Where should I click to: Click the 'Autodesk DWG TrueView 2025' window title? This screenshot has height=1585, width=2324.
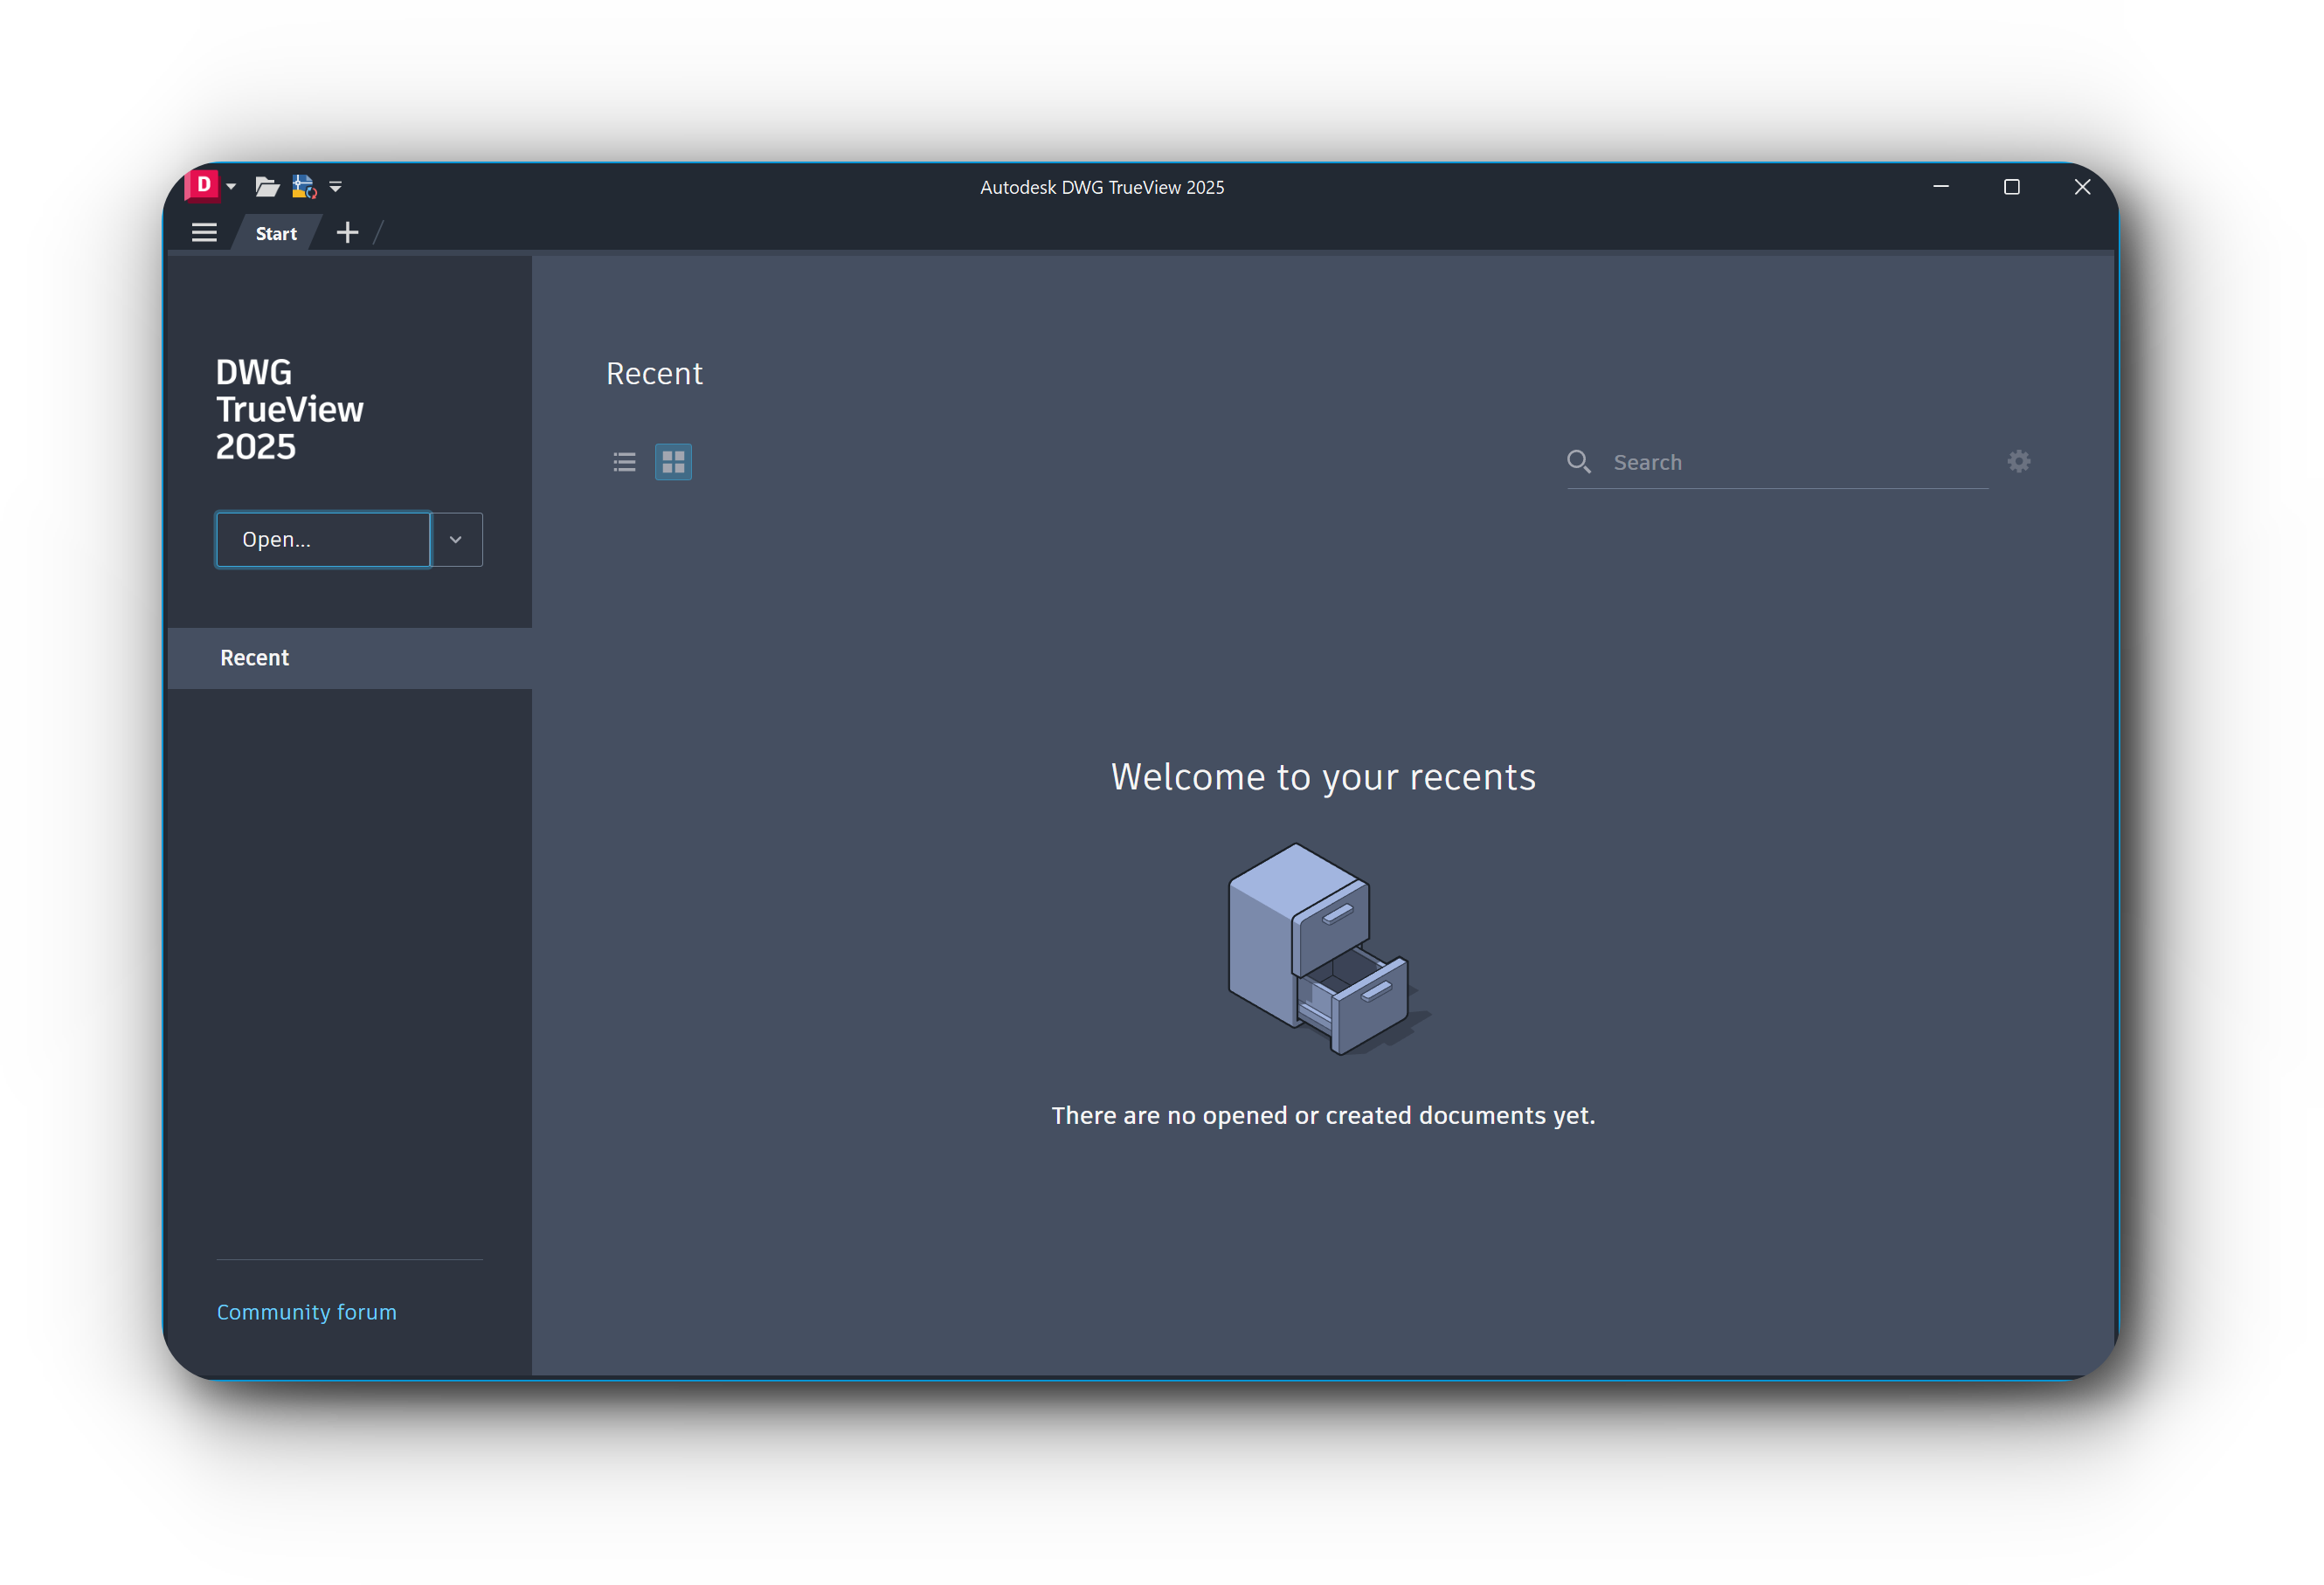[1102, 187]
